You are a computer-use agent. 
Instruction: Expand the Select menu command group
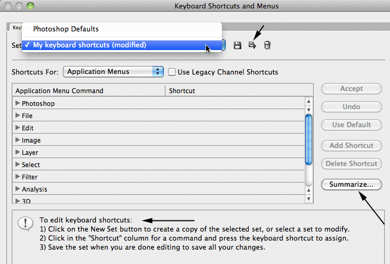coord(18,164)
